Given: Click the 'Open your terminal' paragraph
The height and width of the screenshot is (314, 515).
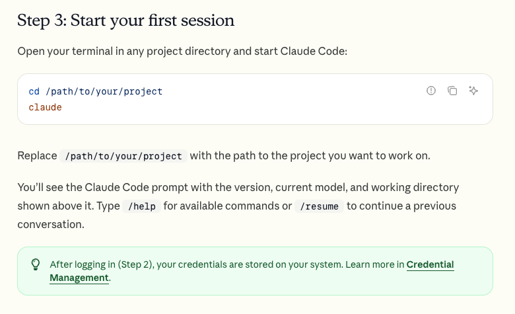Looking at the screenshot, I should click(182, 52).
